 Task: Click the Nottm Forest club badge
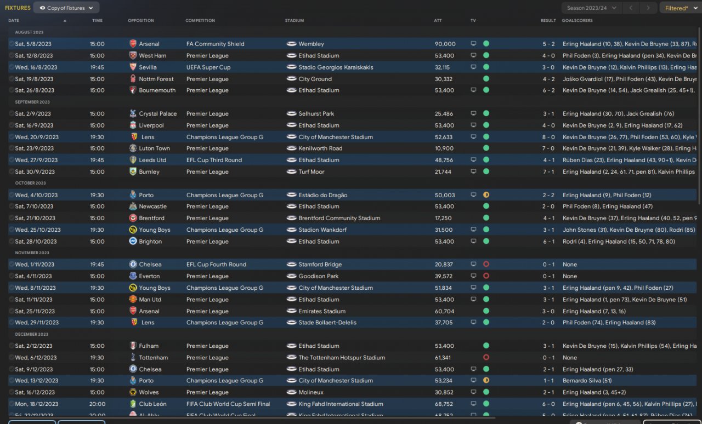133,79
